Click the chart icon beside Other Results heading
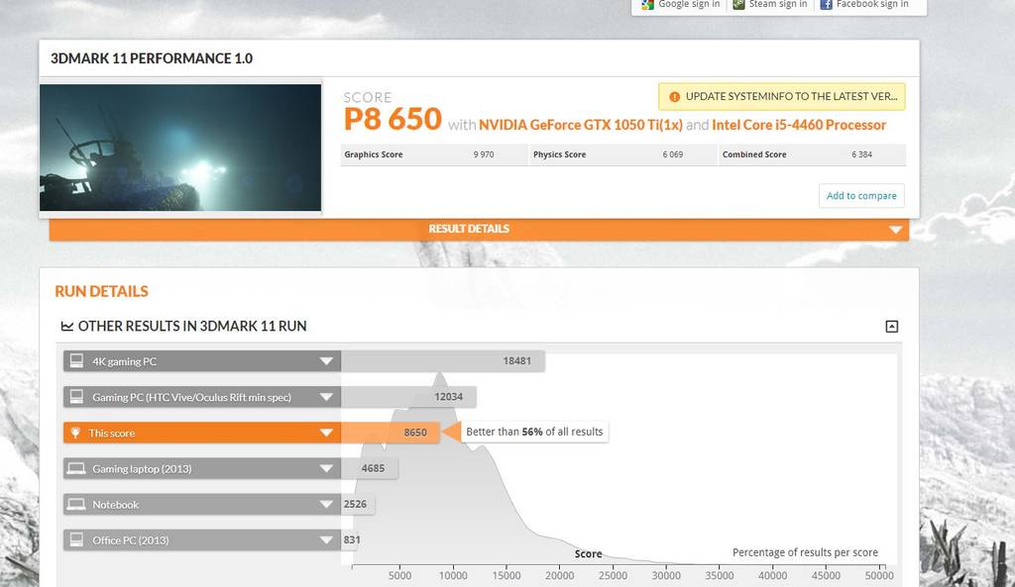1015x587 pixels. point(66,327)
